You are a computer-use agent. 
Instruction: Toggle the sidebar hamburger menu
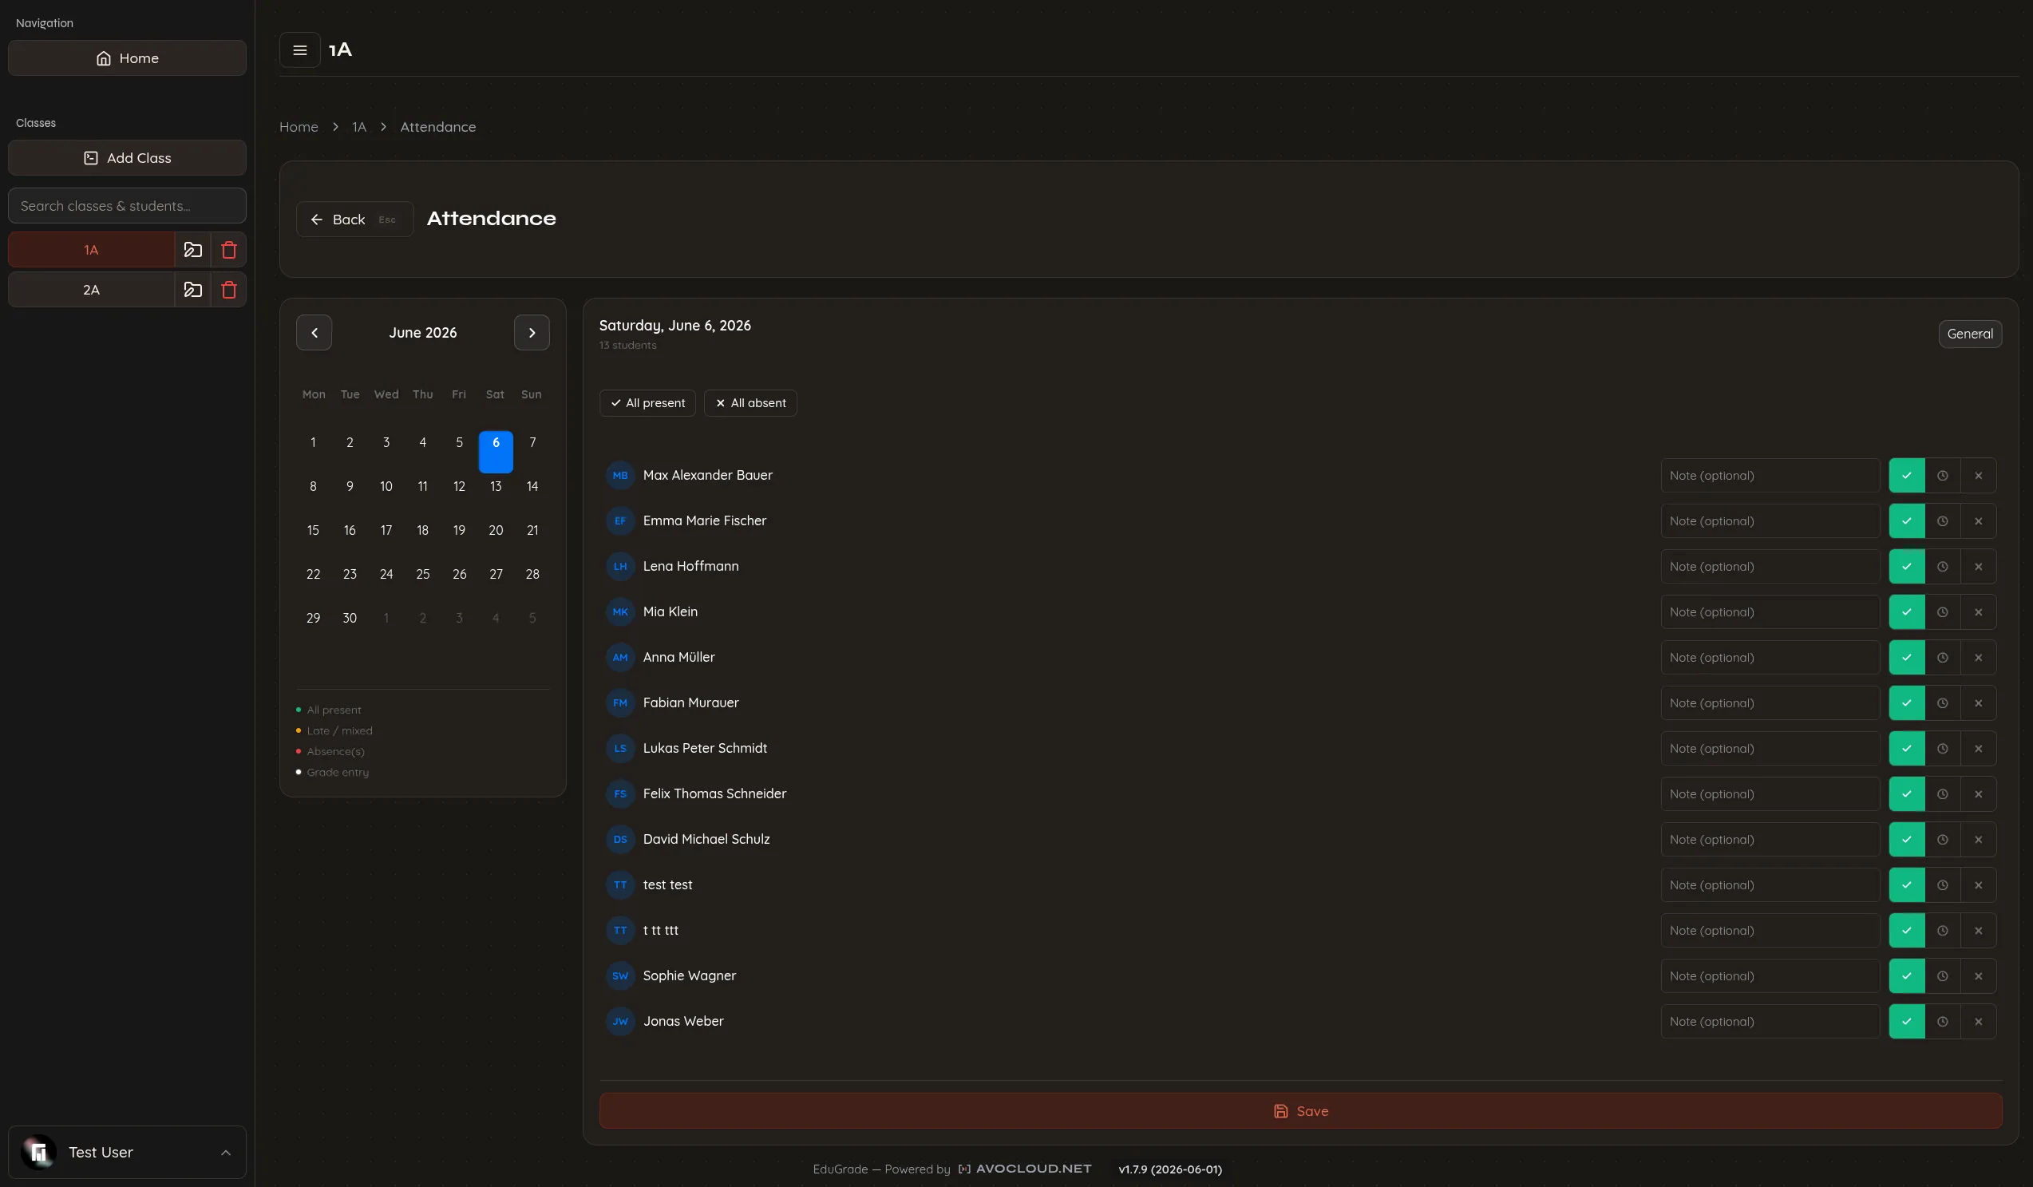click(x=299, y=50)
